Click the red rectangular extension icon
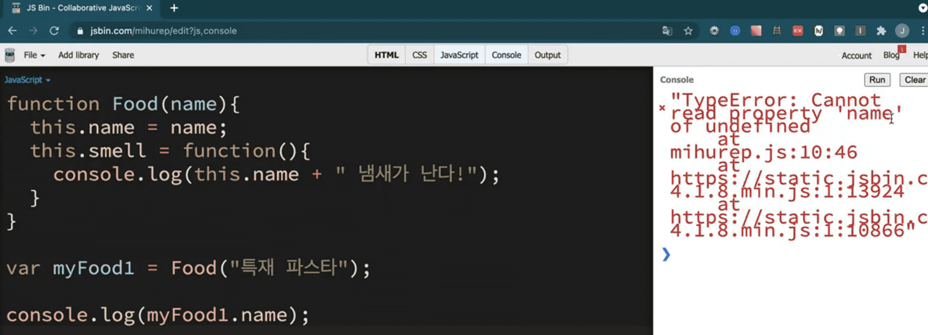The height and width of the screenshot is (335, 928). [x=798, y=31]
